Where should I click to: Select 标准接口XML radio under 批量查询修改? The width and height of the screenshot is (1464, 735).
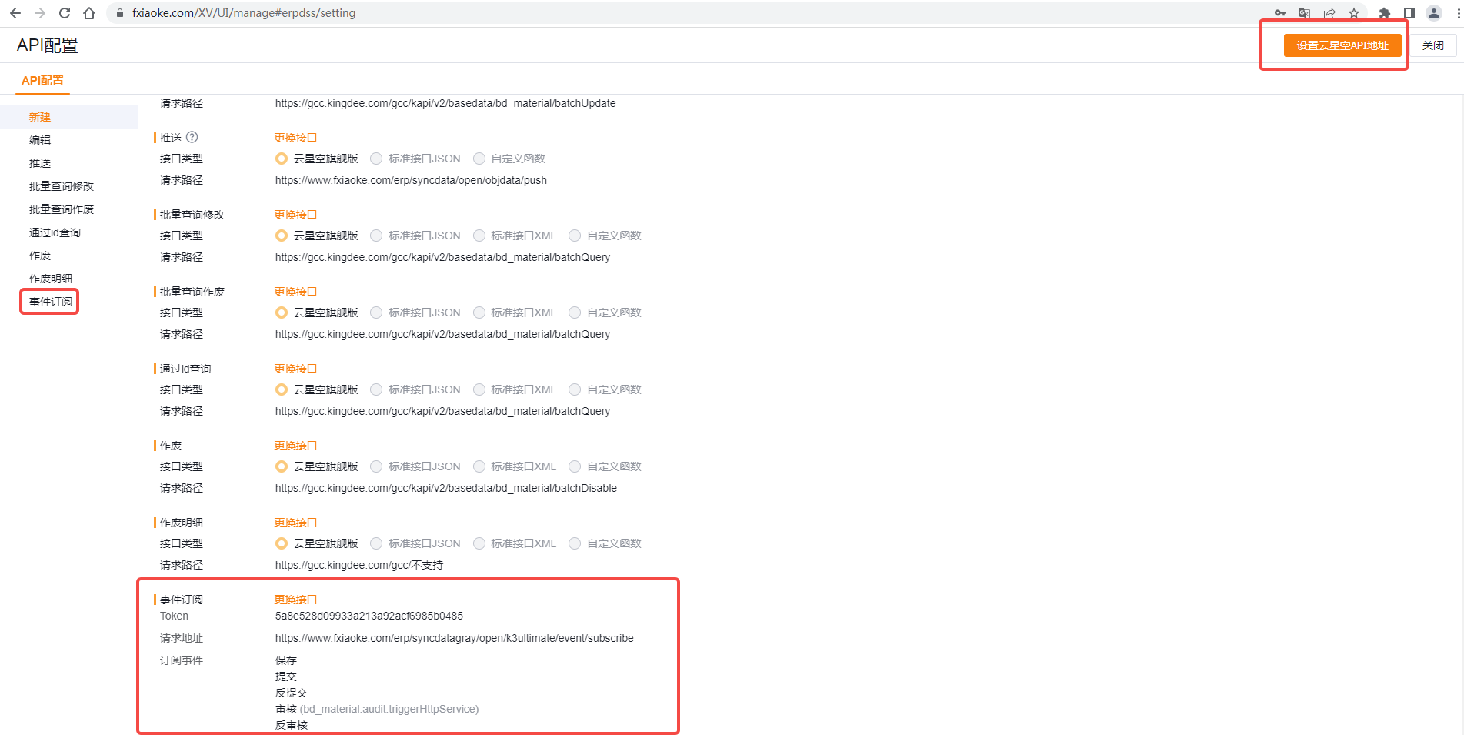479,236
